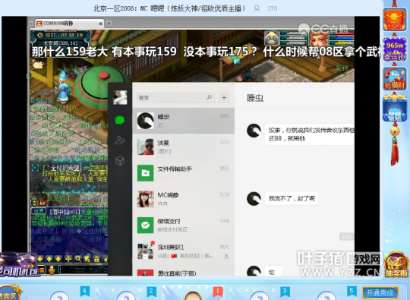Click the 开通贵族 button

[380, 292]
